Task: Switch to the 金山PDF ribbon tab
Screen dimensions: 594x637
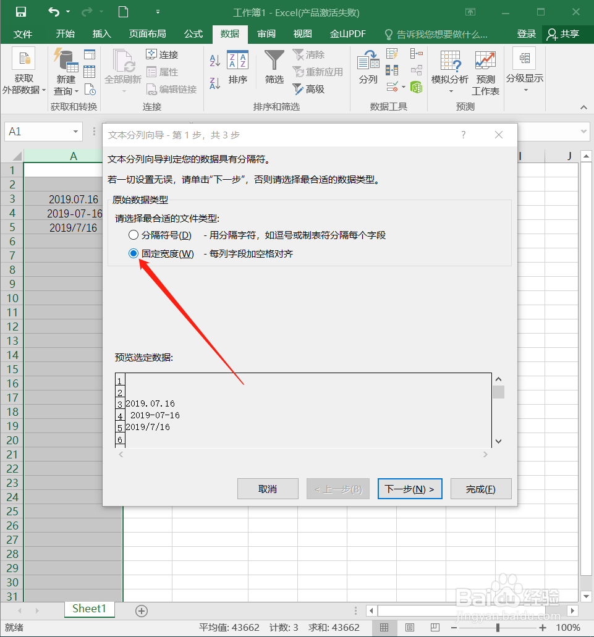Action: pos(347,34)
